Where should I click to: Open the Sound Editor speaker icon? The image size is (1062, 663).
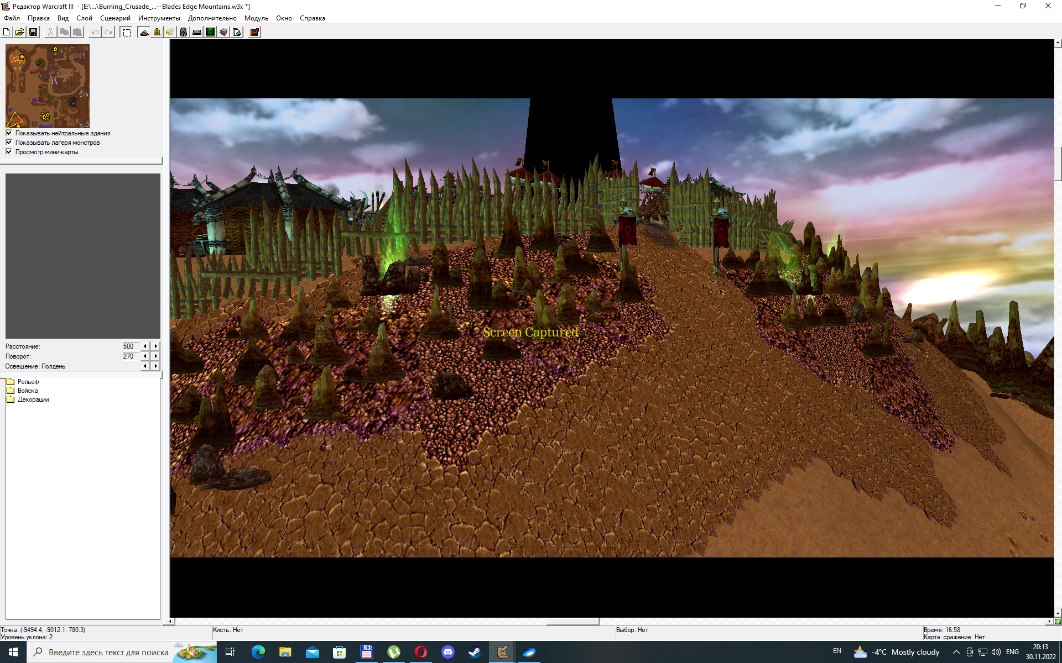[170, 32]
